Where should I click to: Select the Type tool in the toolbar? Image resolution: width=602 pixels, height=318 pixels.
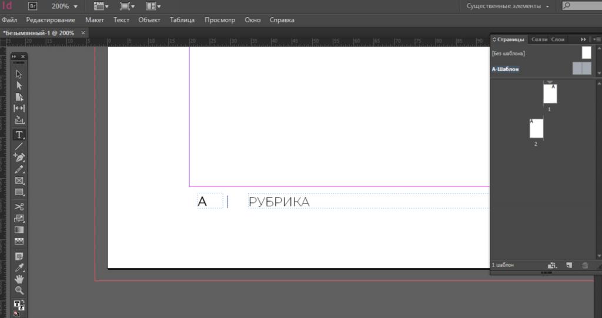19,135
